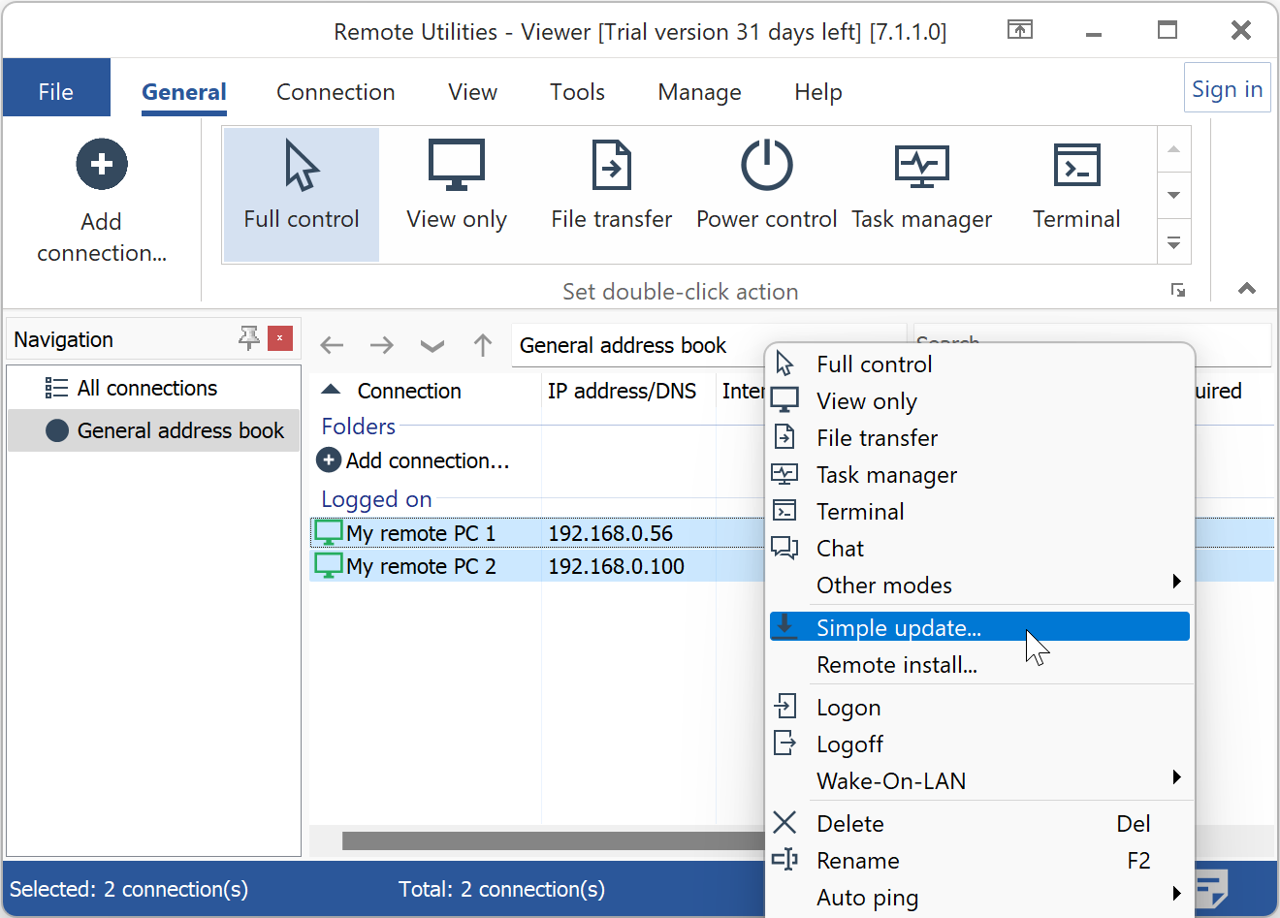
Task: Open the Connection ribbon tab
Action: point(336,92)
